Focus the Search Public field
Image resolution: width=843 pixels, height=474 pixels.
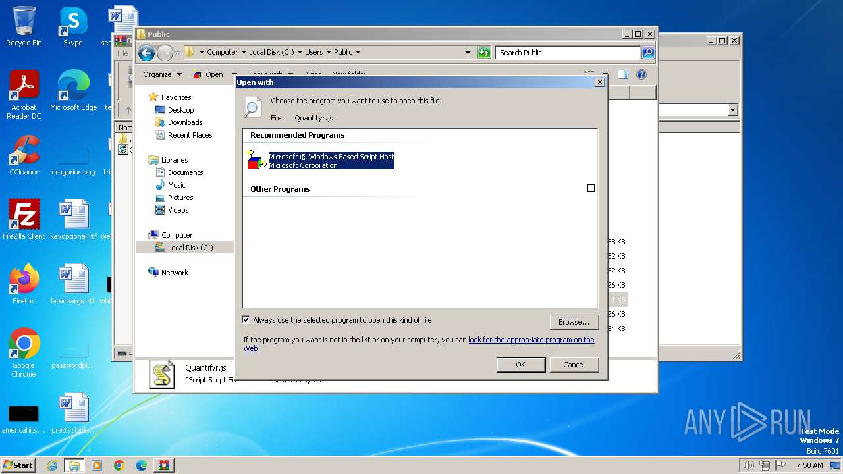pyautogui.click(x=568, y=53)
